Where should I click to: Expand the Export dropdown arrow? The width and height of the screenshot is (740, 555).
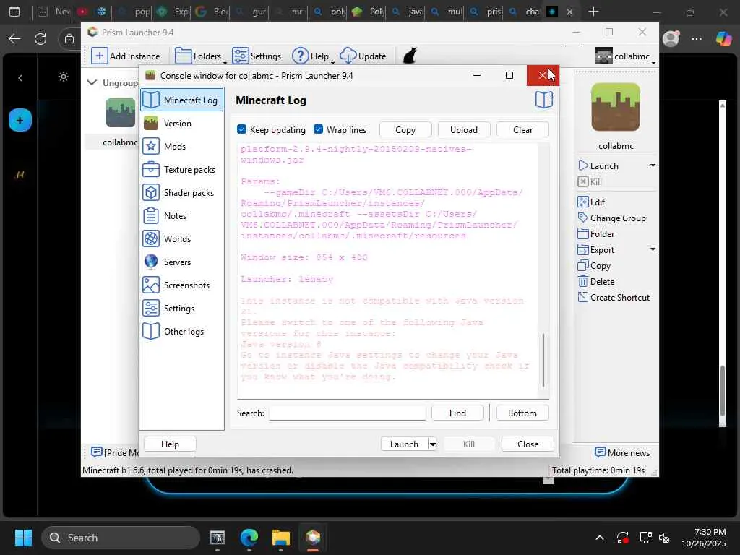point(653,249)
